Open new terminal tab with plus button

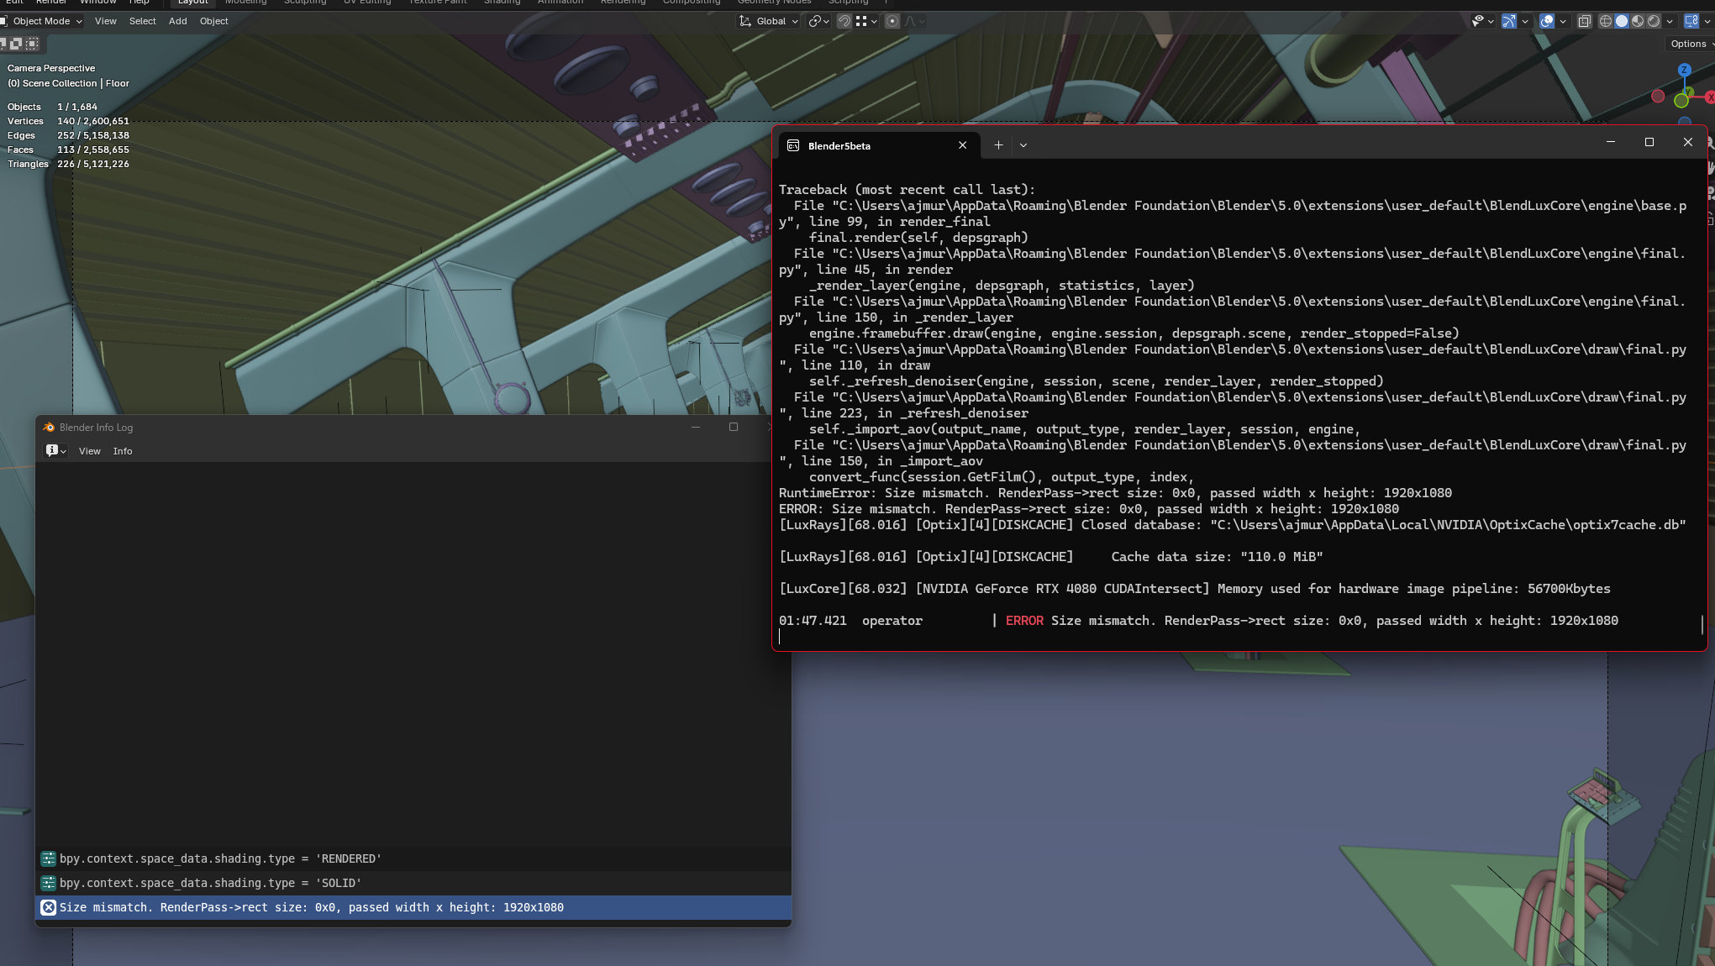click(998, 145)
